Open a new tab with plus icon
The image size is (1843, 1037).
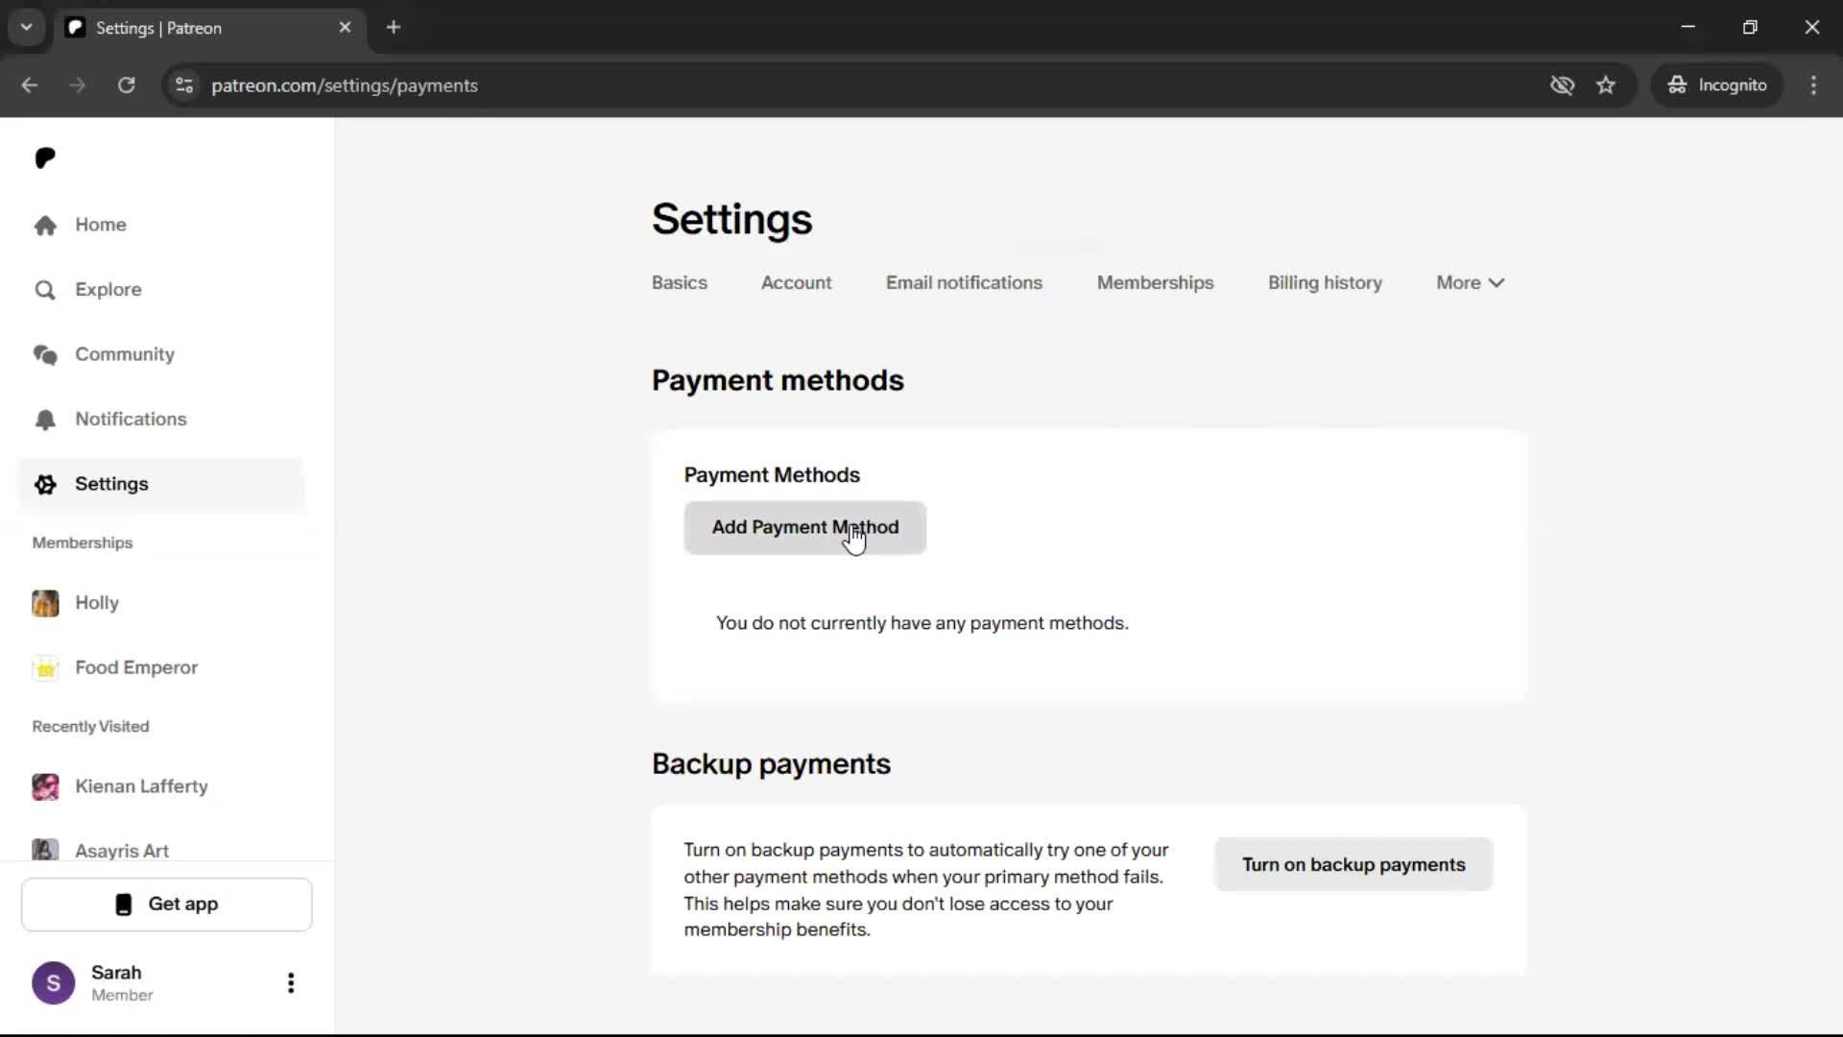pos(394,28)
